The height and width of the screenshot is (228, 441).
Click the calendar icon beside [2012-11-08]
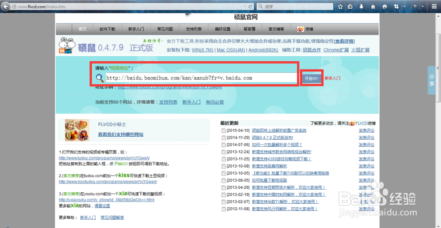coord(224,209)
